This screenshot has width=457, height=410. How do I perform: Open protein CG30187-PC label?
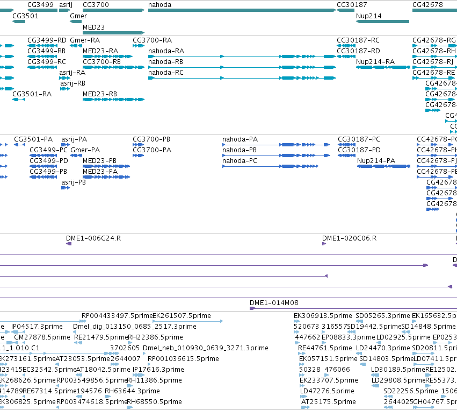359,139
